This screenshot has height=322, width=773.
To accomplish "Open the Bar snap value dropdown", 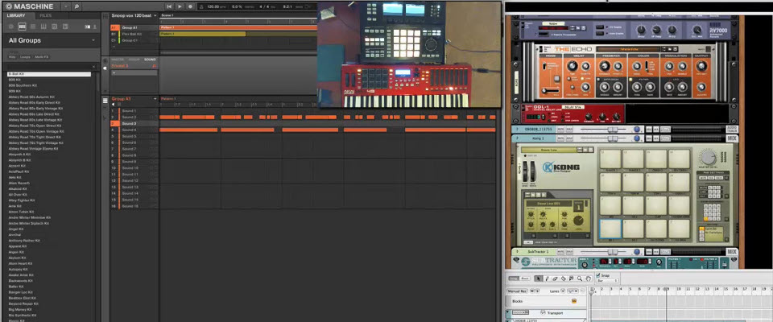I will coord(607,281).
